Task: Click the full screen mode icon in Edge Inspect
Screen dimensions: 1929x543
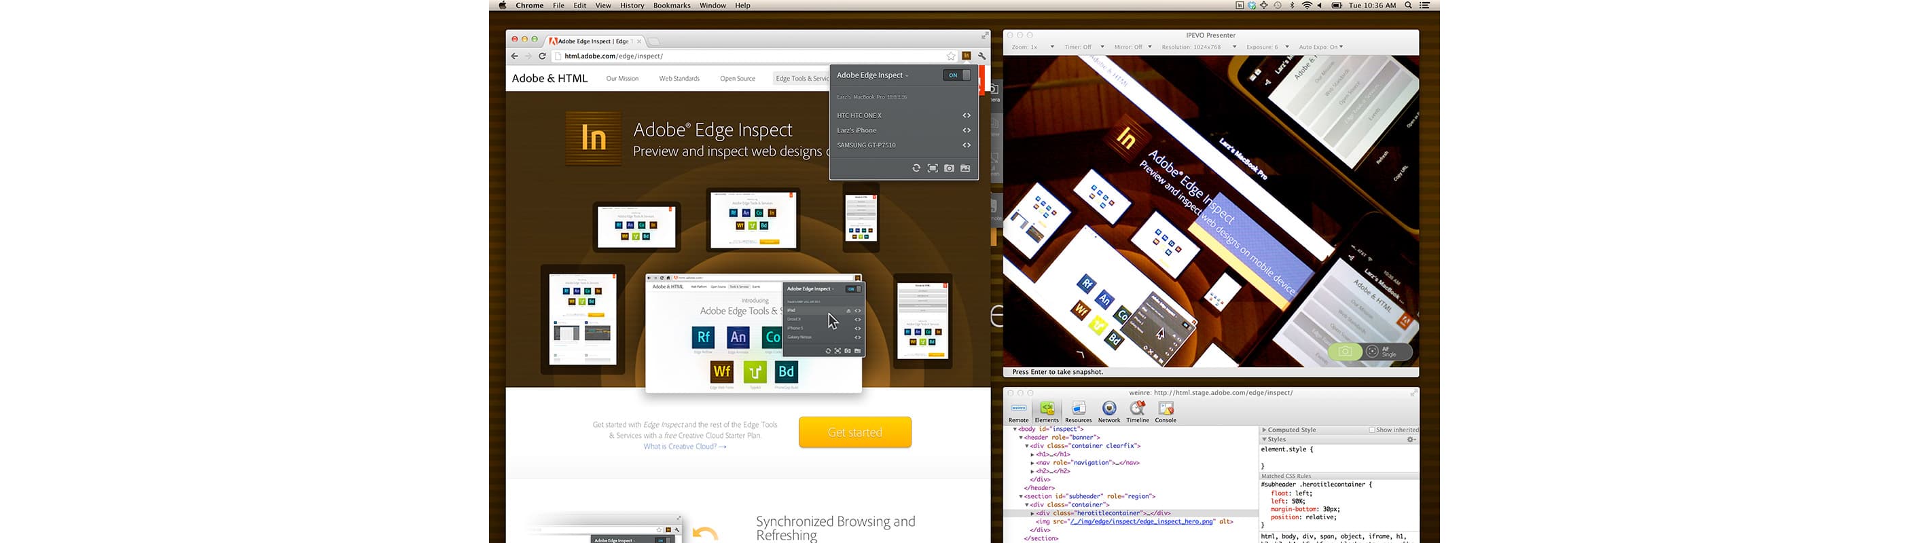Action: (x=933, y=168)
